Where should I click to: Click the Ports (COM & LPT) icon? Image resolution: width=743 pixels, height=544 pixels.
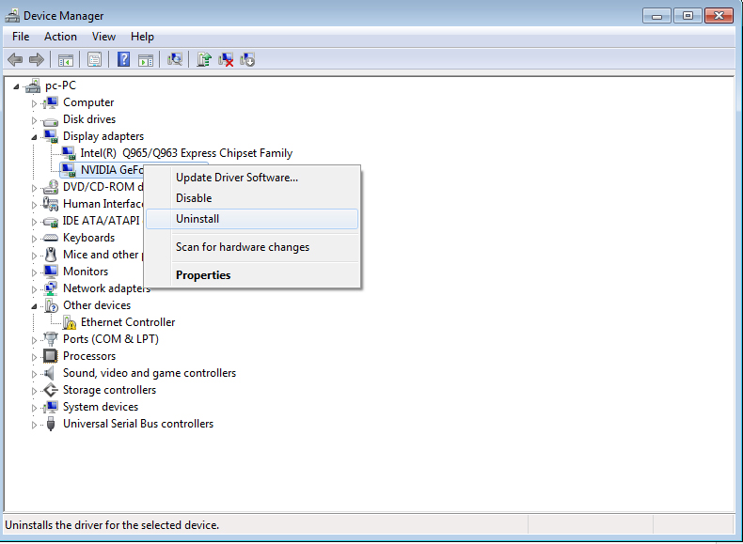[51, 339]
